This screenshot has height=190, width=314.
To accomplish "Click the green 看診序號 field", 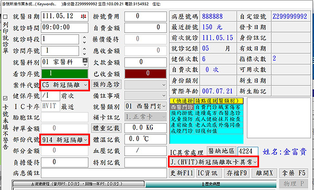I will (x=65, y=74).
